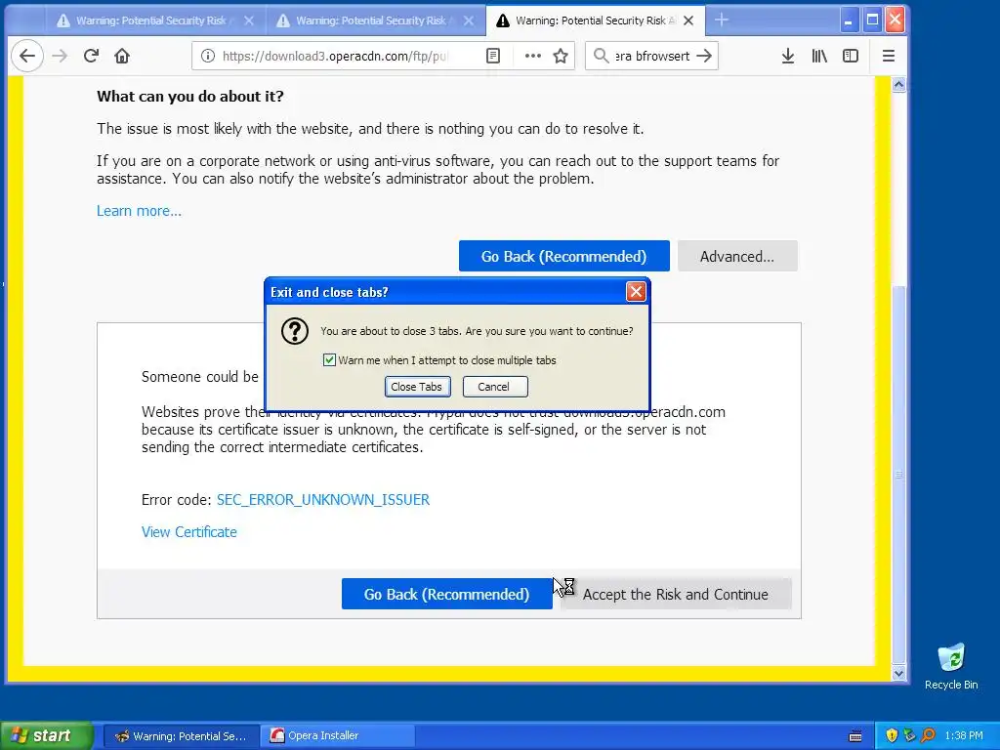This screenshot has width=1000, height=750.
Task: Open the hamburger application menu
Action: (889, 56)
